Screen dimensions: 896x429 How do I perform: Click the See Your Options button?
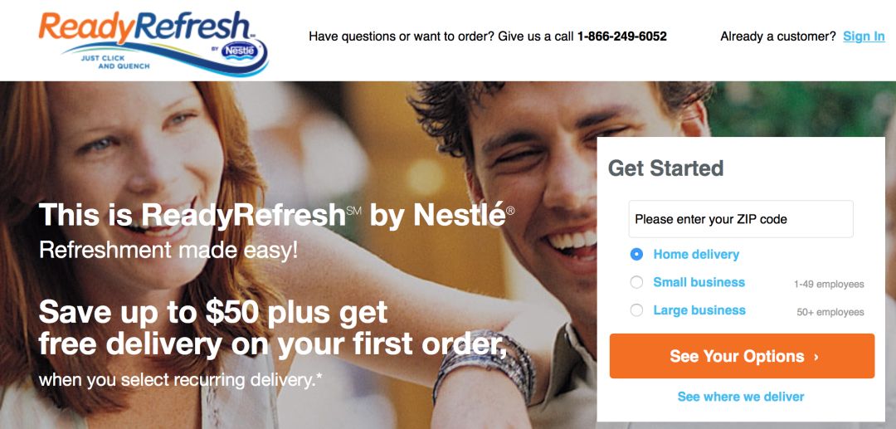tap(742, 356)
